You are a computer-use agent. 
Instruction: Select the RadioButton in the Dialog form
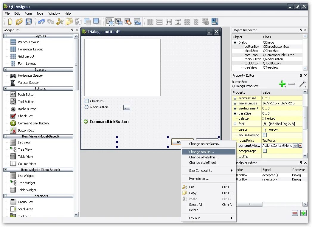point(86,107)
